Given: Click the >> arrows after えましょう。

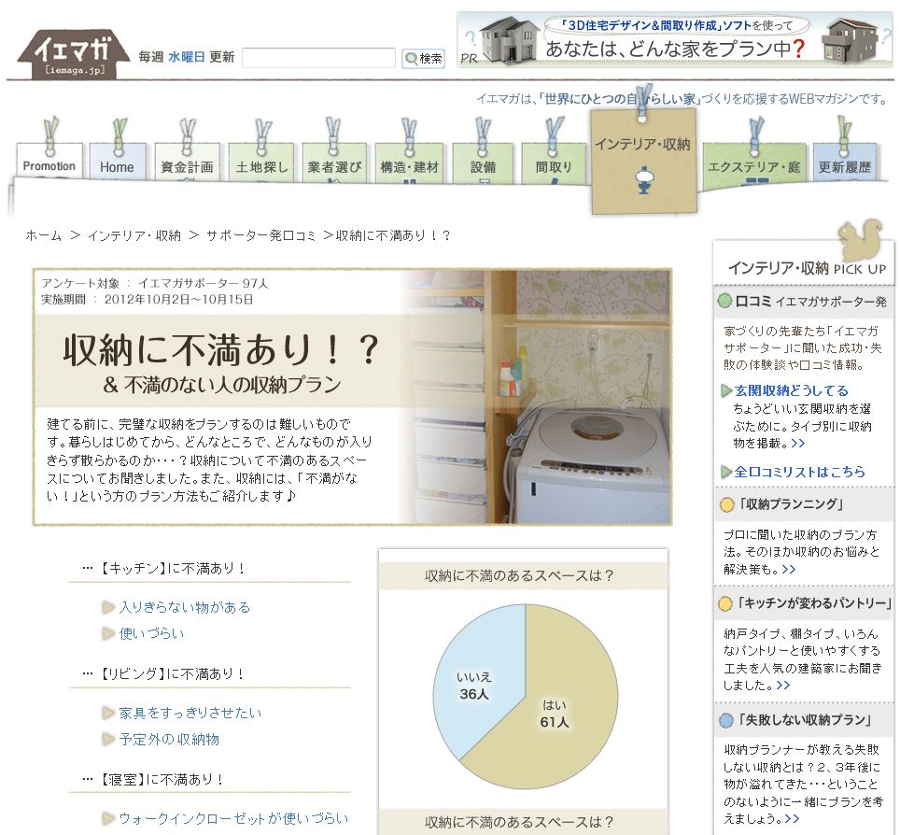Looking at the screenshot, I should (x=792, y=818).
